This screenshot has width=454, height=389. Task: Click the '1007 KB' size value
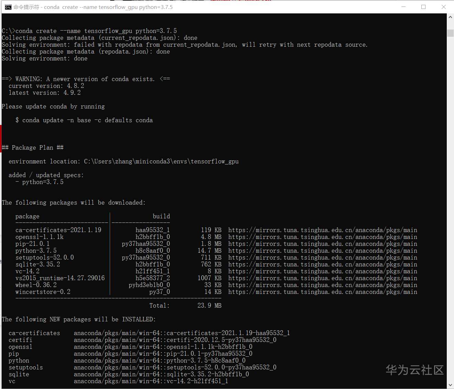(x=209, y=278)
